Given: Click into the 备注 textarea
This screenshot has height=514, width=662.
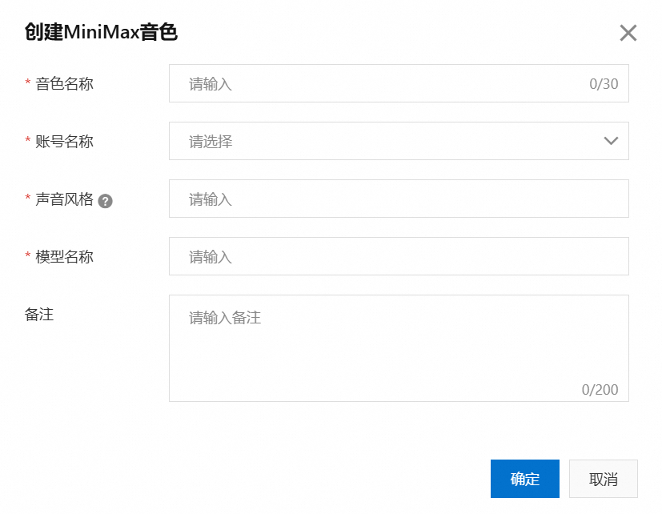Looking at the screenshot, I should click(x=399, y=348).
